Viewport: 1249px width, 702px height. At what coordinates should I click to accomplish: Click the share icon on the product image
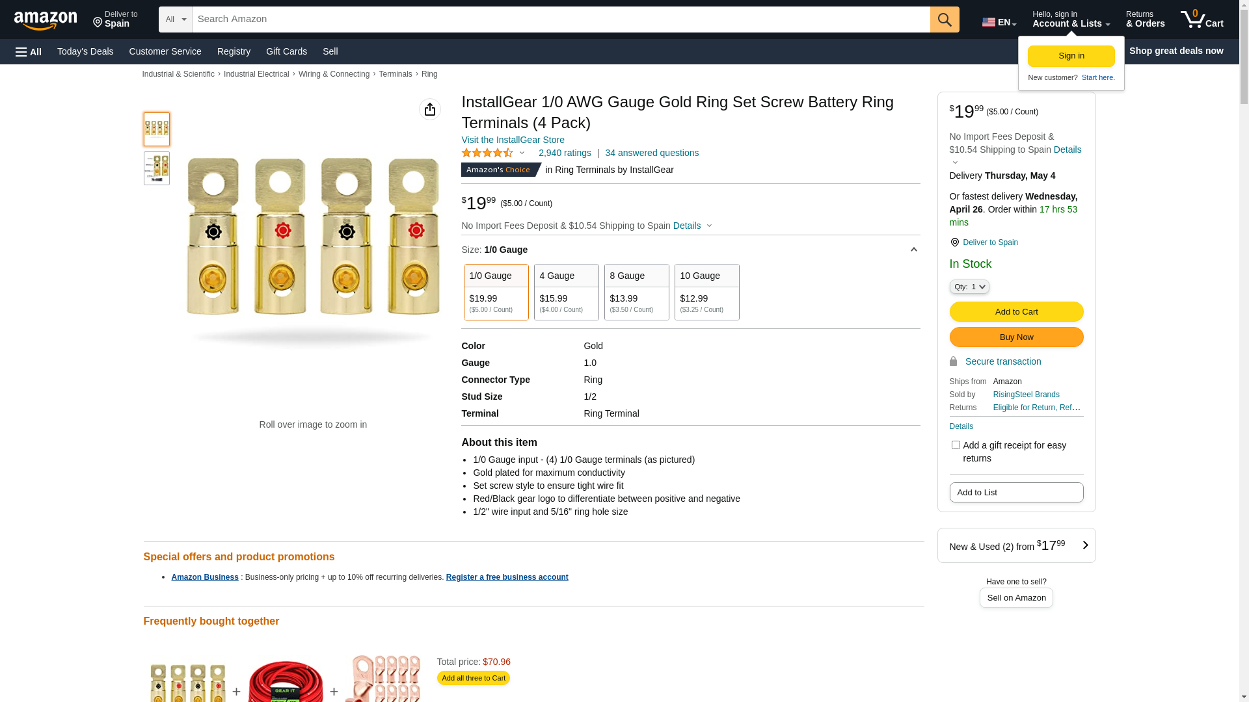430,109
